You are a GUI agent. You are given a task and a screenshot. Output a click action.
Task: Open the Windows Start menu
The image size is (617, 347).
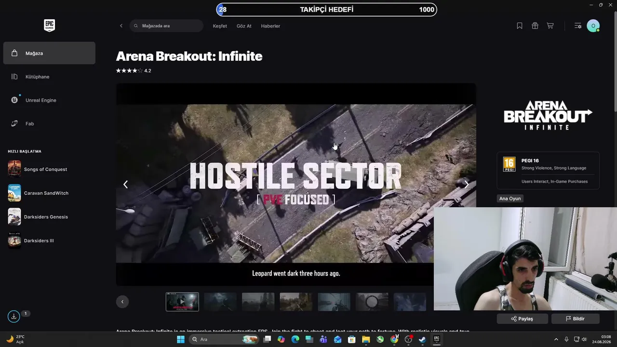pos(181,339)
